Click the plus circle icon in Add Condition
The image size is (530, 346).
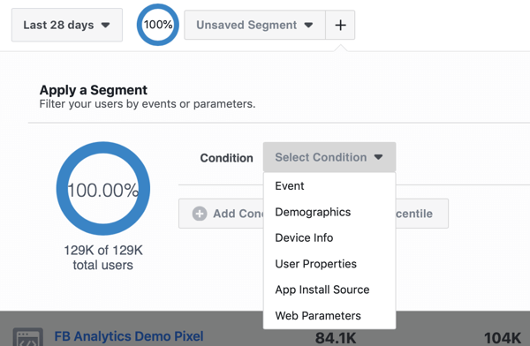click(200, 214)
